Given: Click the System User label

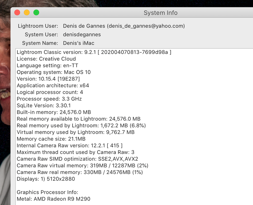Looking at the screenshot, I should (x=42, y=34).
